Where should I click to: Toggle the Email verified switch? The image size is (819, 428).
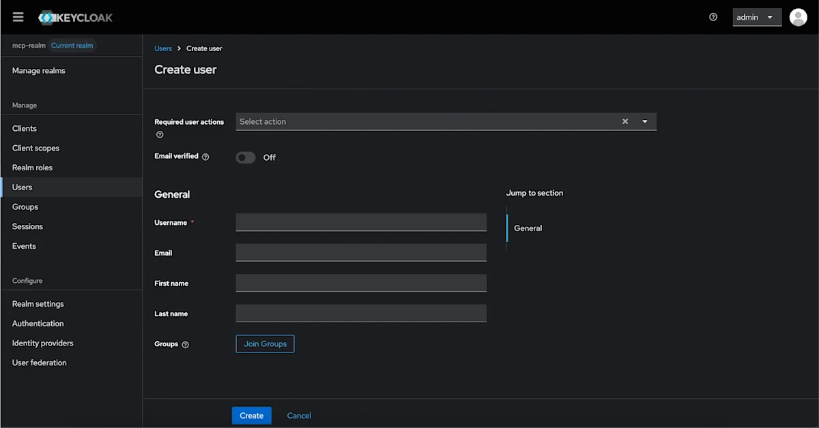[246, 157]
